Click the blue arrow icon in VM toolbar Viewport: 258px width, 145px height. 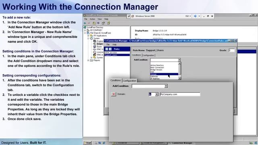[195, 16]
